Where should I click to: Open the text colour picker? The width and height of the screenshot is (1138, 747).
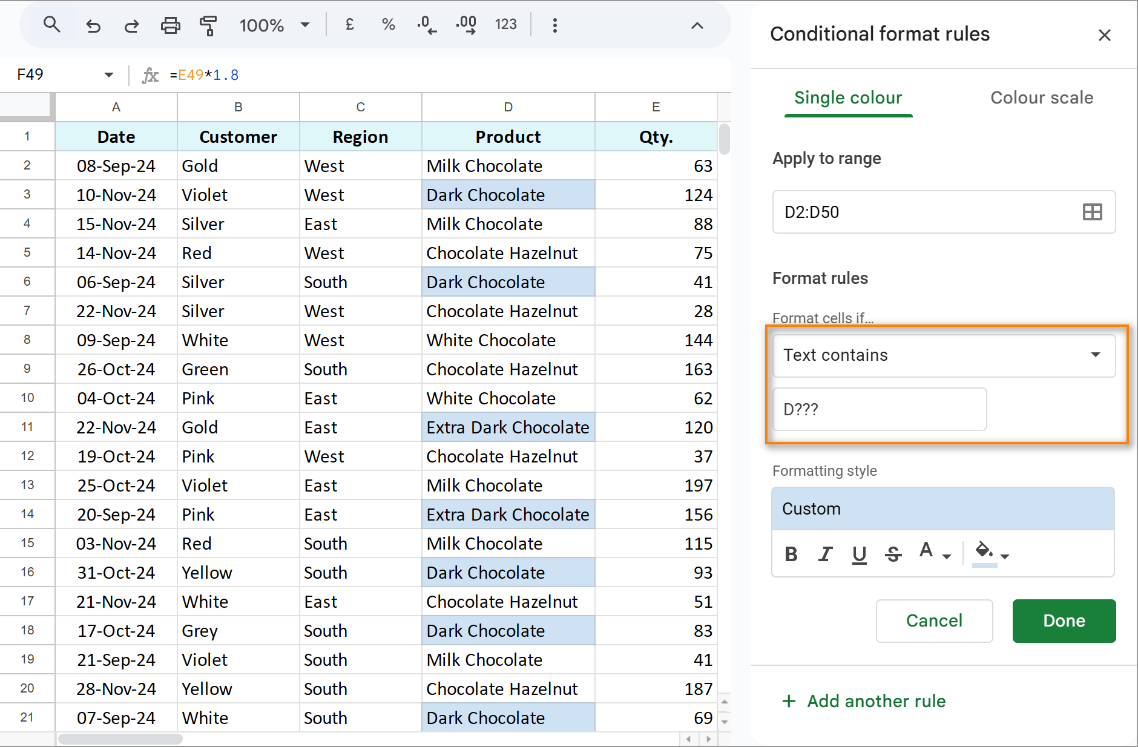[935, 552]
